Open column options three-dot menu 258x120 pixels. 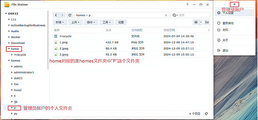209,30
